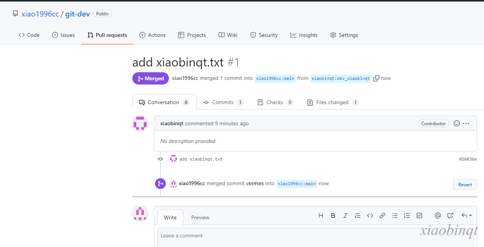Click the xiao1996cc:main base branch label in header

click(x=275, y=78)
